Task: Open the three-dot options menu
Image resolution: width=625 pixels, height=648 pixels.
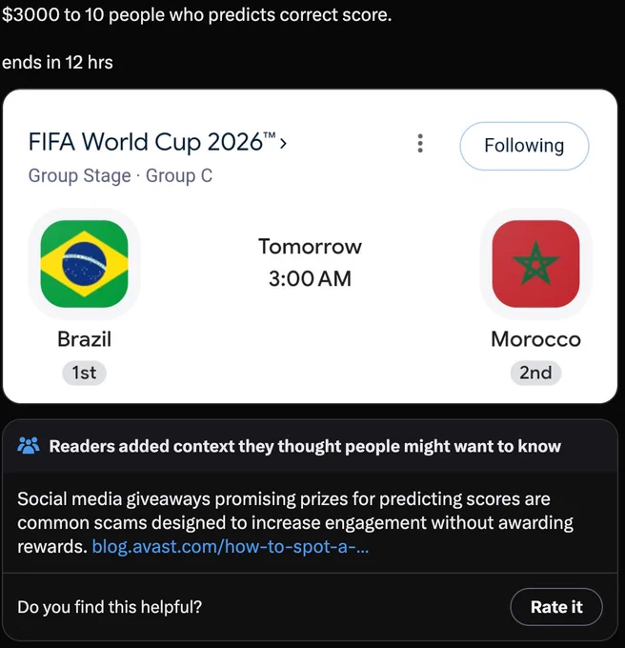Action: point(420,143)
